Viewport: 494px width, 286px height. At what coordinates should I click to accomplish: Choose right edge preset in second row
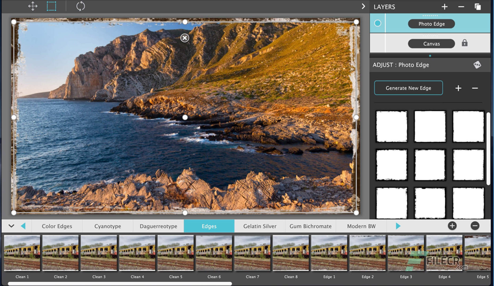469,165
